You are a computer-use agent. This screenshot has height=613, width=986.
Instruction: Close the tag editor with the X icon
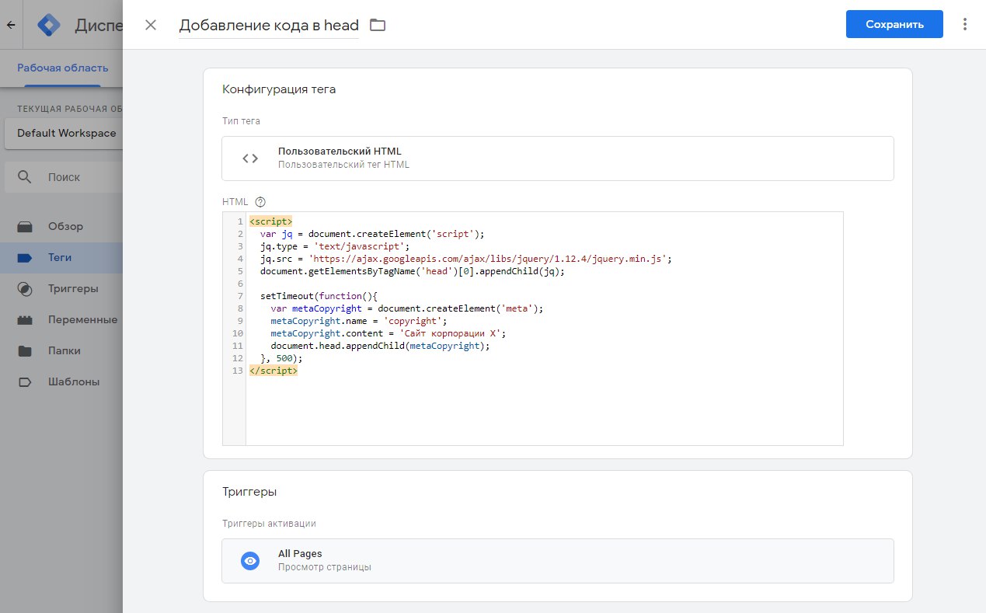(151, 25)
